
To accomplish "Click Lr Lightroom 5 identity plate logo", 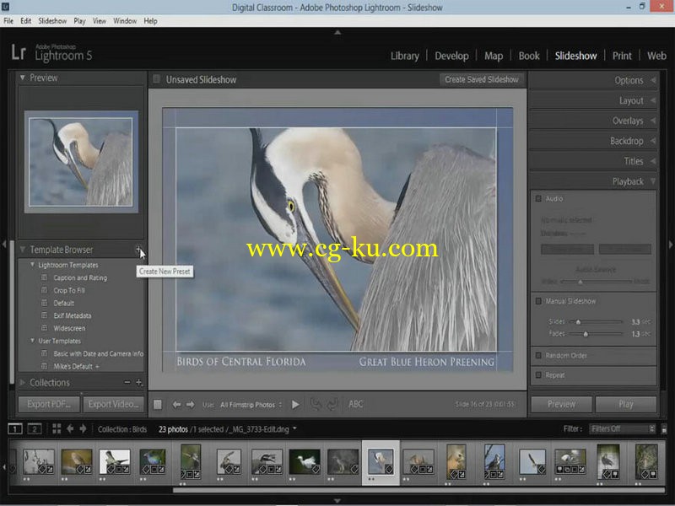I will coord(51,52).
